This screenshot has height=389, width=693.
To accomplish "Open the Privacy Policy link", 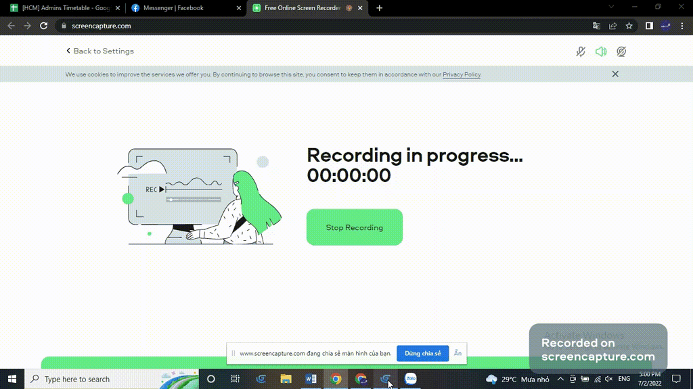I will pos(462,74).
